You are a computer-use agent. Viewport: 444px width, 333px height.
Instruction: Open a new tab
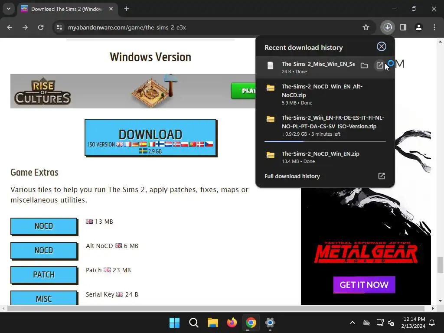click(x=127, y=9)
